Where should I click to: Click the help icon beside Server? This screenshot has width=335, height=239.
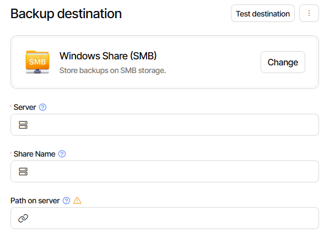coord(43,107)
